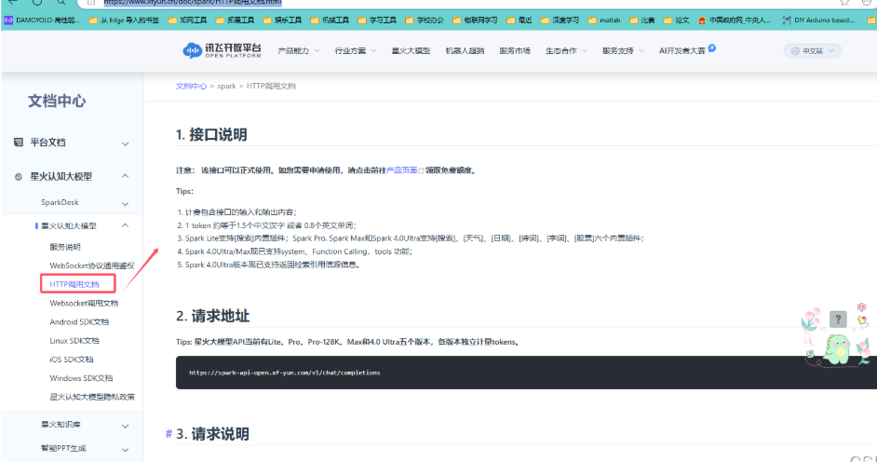The height and width of the screenshot is (462, 877).
Task: Open the 比赛 bookmark folder
Action: pyautogui.click(x=642, y=20)
